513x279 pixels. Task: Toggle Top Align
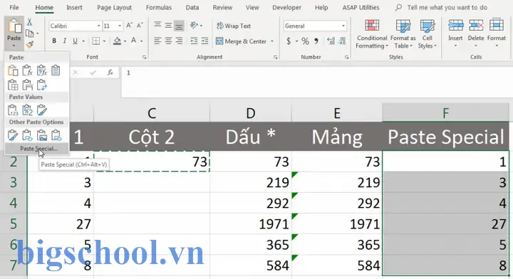157,25
